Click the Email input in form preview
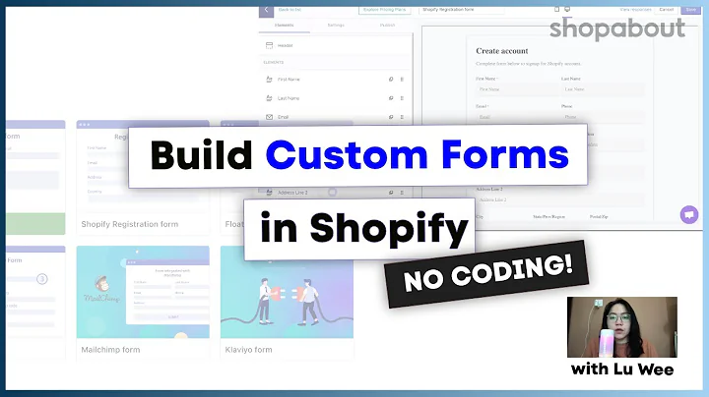Image resolution: width=709 pixels, height=397 pixels. click(x=517, y=117)
